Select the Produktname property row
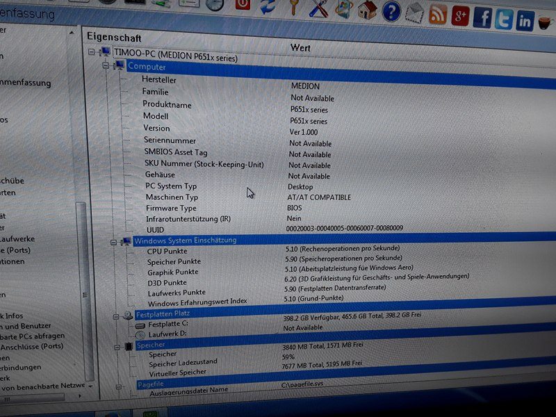The image size is (556, 417). tap(167, 105)
